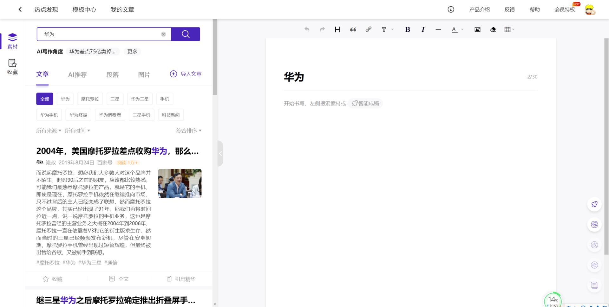
Task: Select the 手机 filter tag
Action: click(165, 99)
